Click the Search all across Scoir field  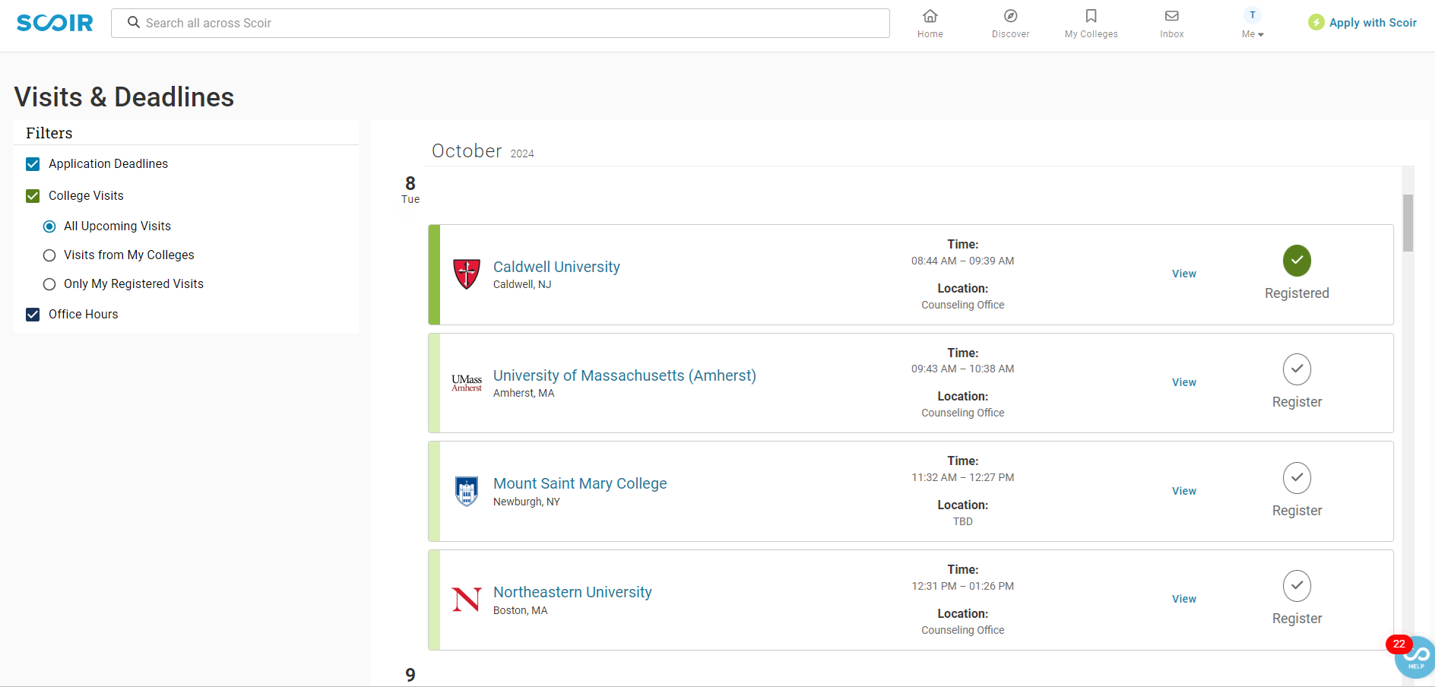tap(500, 23)
